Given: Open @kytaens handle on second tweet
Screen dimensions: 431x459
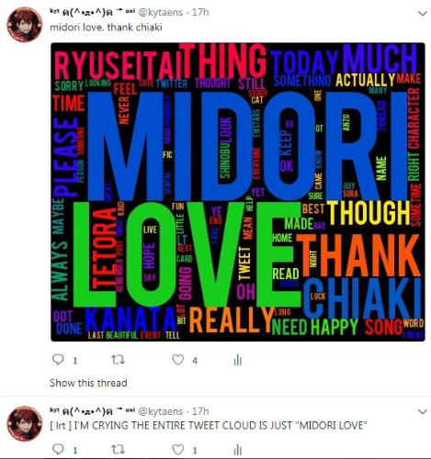Looking at the screenshot, I should pyautogui.click(x=161, y=411).
